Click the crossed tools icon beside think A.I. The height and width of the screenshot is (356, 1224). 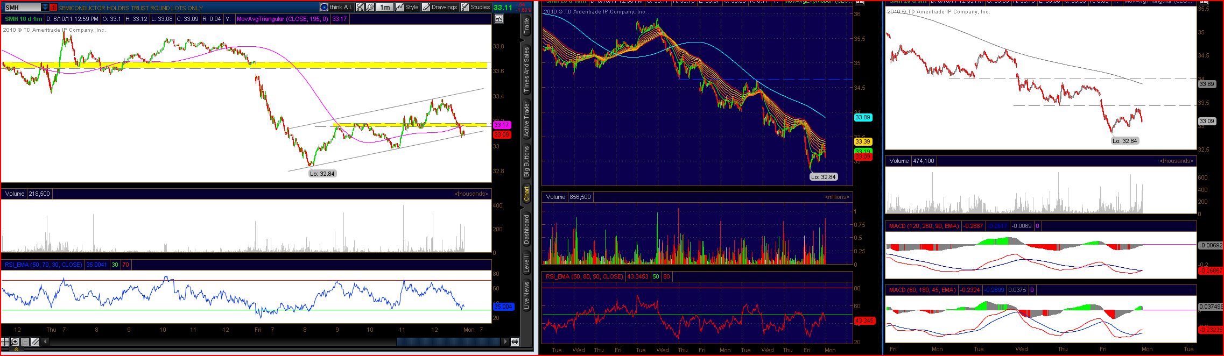360,7
